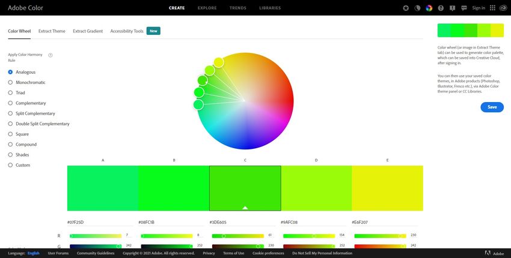Toggle dark mode with the moon icon
Viewport: 511px width, 258px height.
[x=417, y=8]
